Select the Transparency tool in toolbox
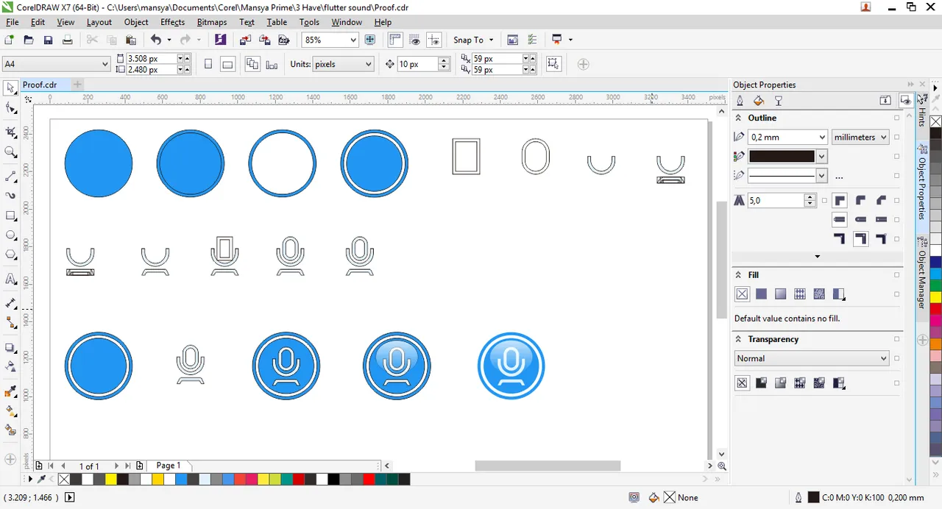942x509 pixels. pyautogui.click(x=10, y=366)
